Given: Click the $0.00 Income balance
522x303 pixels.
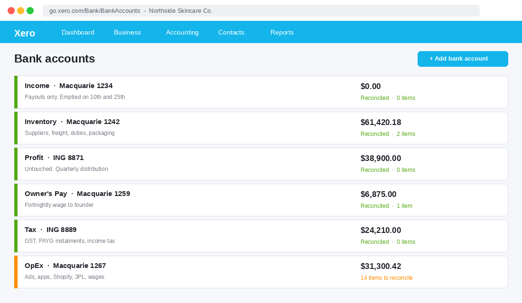Looking at the screenshot, I should point(371,86).
